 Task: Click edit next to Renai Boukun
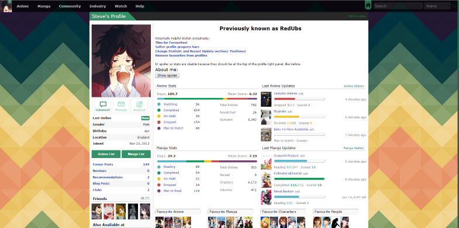pyautogui.click(x=297, y=191)
